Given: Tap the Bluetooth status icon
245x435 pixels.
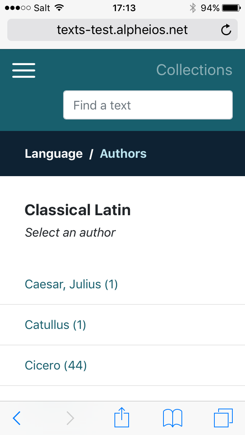Looking at the screenshot, I should click(193, 8).
